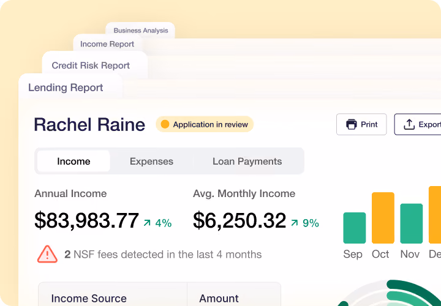Click the $83,983.77 annual income value
441x306 pixels.
coord(86,221)
